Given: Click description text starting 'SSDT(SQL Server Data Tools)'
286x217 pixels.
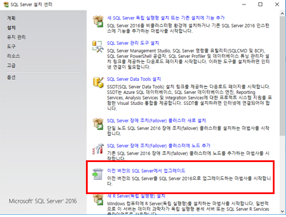Looking at the screenshot, I should 189,97.
